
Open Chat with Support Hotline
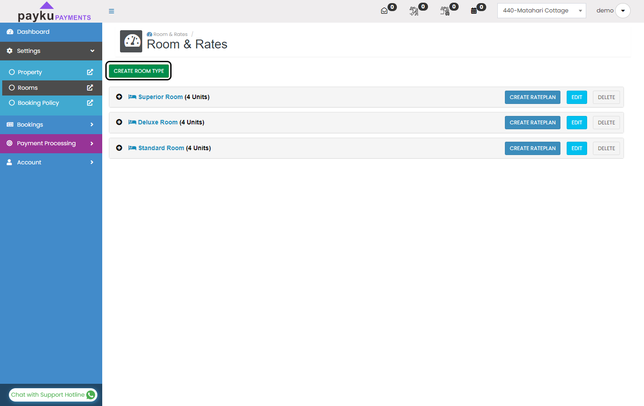[53, 395]
